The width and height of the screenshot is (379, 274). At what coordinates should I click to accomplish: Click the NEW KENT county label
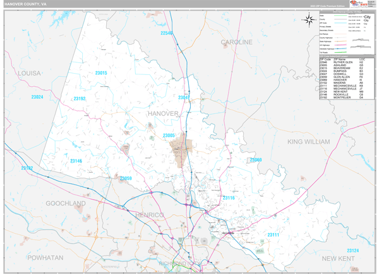point(340,259)
